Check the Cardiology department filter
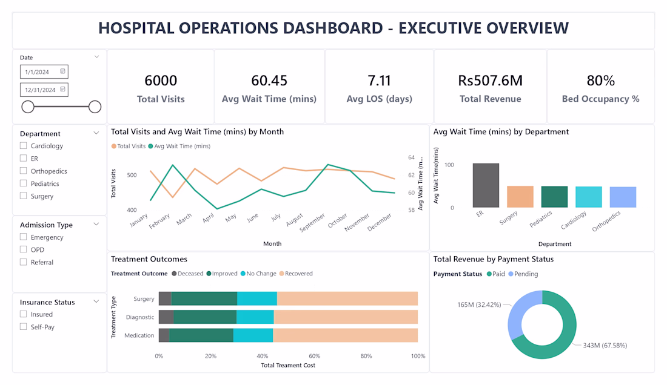 point(24,146)
